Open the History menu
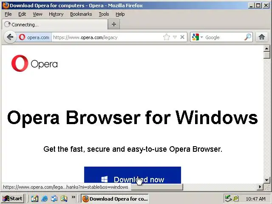Screen dimensions: 272x204 pyautogui.click(x=56, y=14)
